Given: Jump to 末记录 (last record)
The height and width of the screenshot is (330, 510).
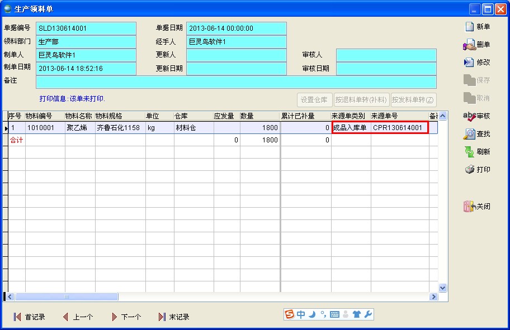Looking at the screenshot, I should point(163,317).
